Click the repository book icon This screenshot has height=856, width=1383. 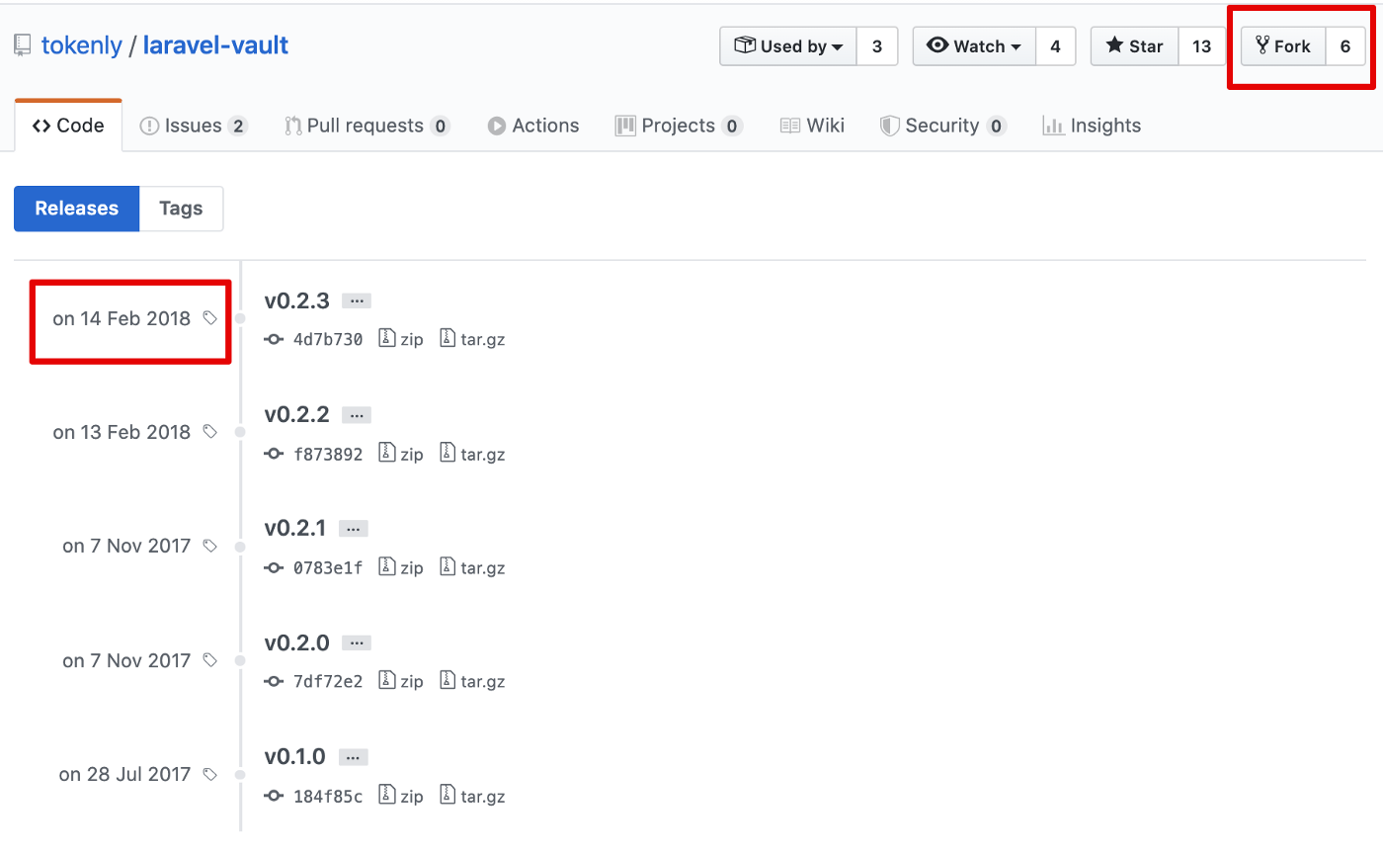click(23, 46)
